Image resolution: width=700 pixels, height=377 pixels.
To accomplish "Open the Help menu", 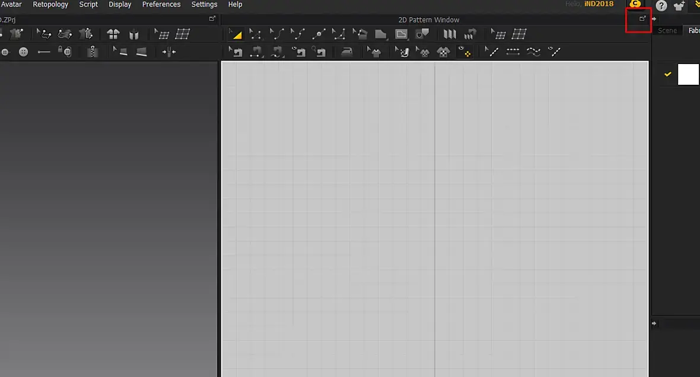I will (236, 5).
